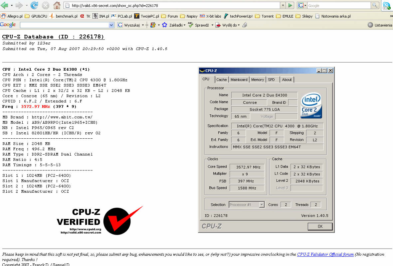This screenshot has height=266, width=393.
Task: Open the Wyślij do menu
Action: 228,25
